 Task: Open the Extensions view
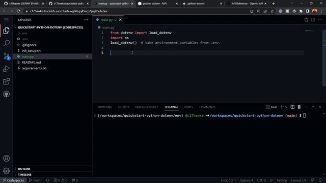pos(6,81)
